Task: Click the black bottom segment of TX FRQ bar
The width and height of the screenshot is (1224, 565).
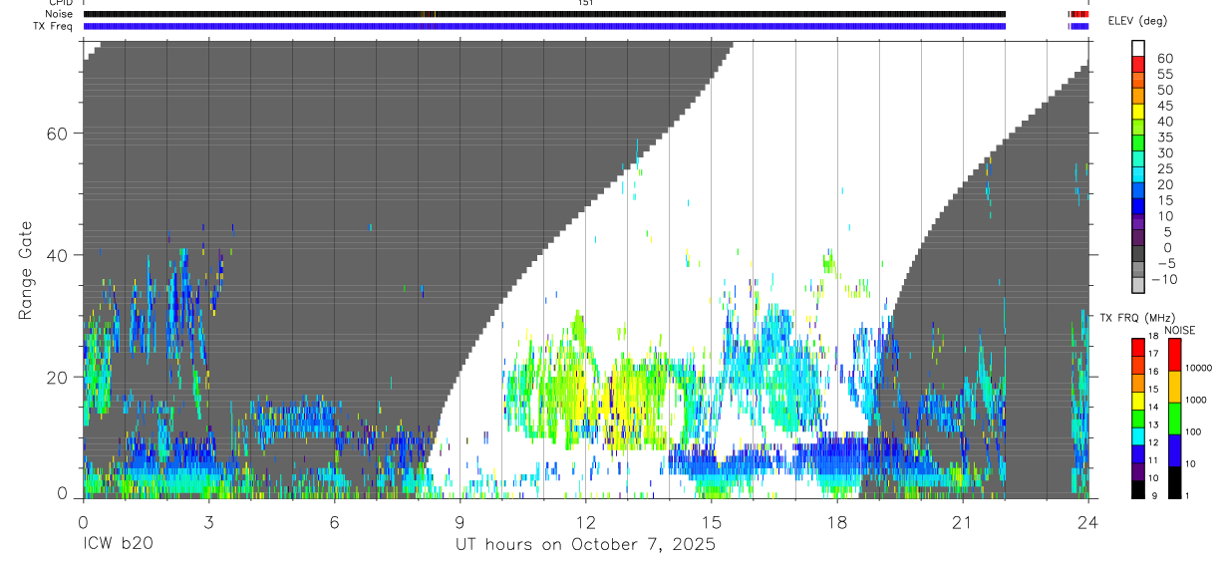Action: tap(1137, 488)
